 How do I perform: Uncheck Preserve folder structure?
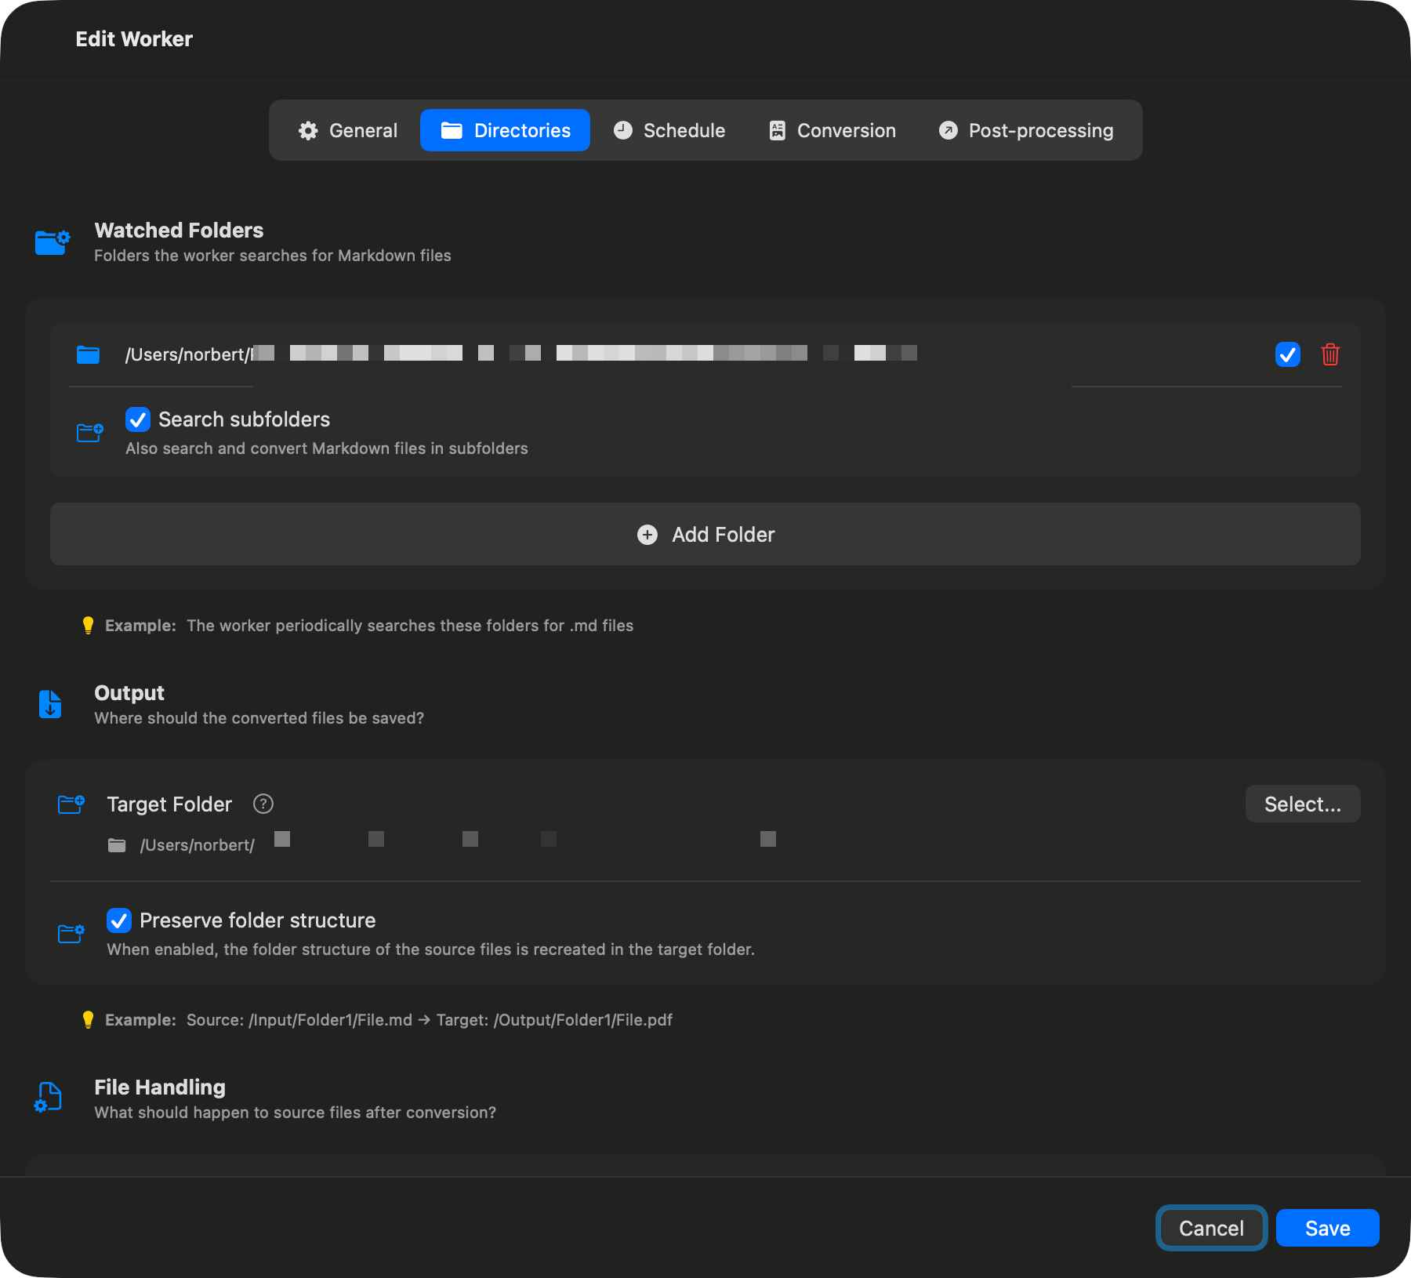[119, 920]
